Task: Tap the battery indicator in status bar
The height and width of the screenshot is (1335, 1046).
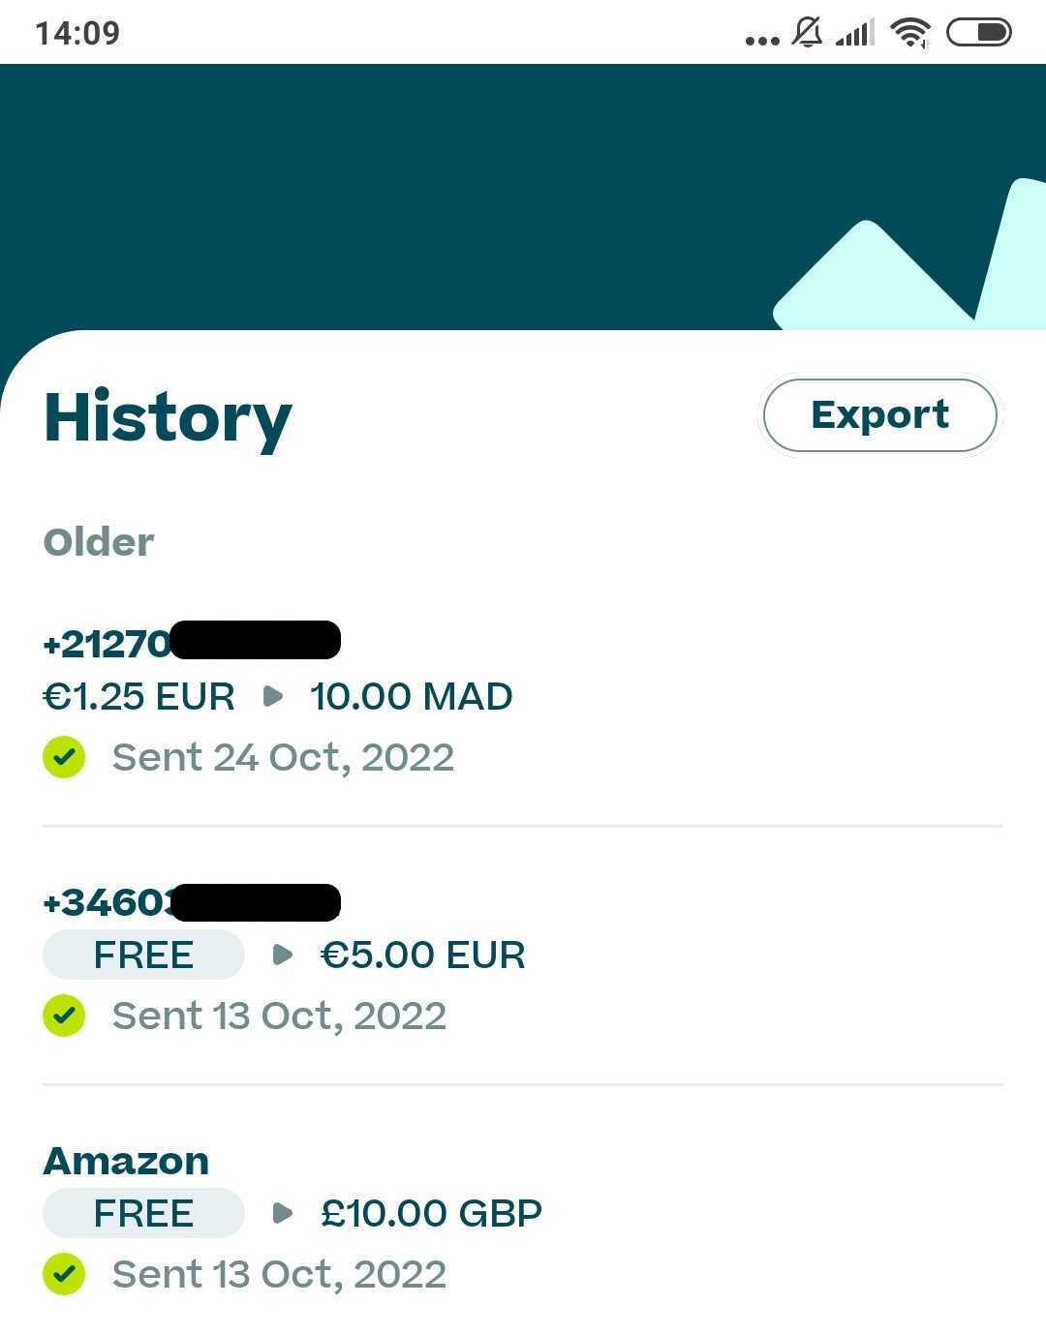Action: point(978,33)
